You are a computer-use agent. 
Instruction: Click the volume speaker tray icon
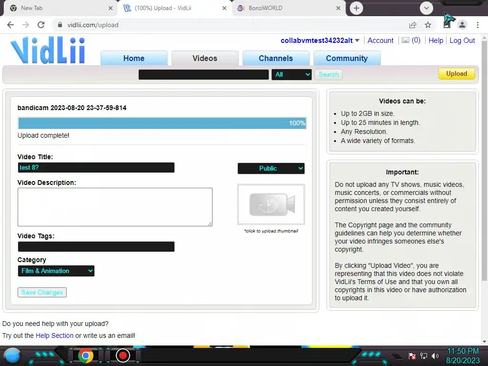435,356
